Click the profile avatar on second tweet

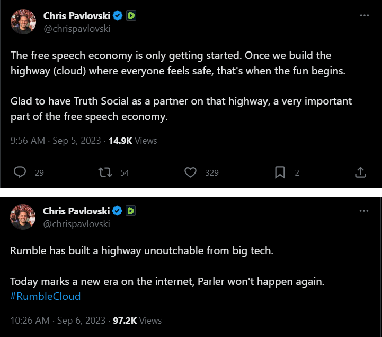[x=23, y=217]
